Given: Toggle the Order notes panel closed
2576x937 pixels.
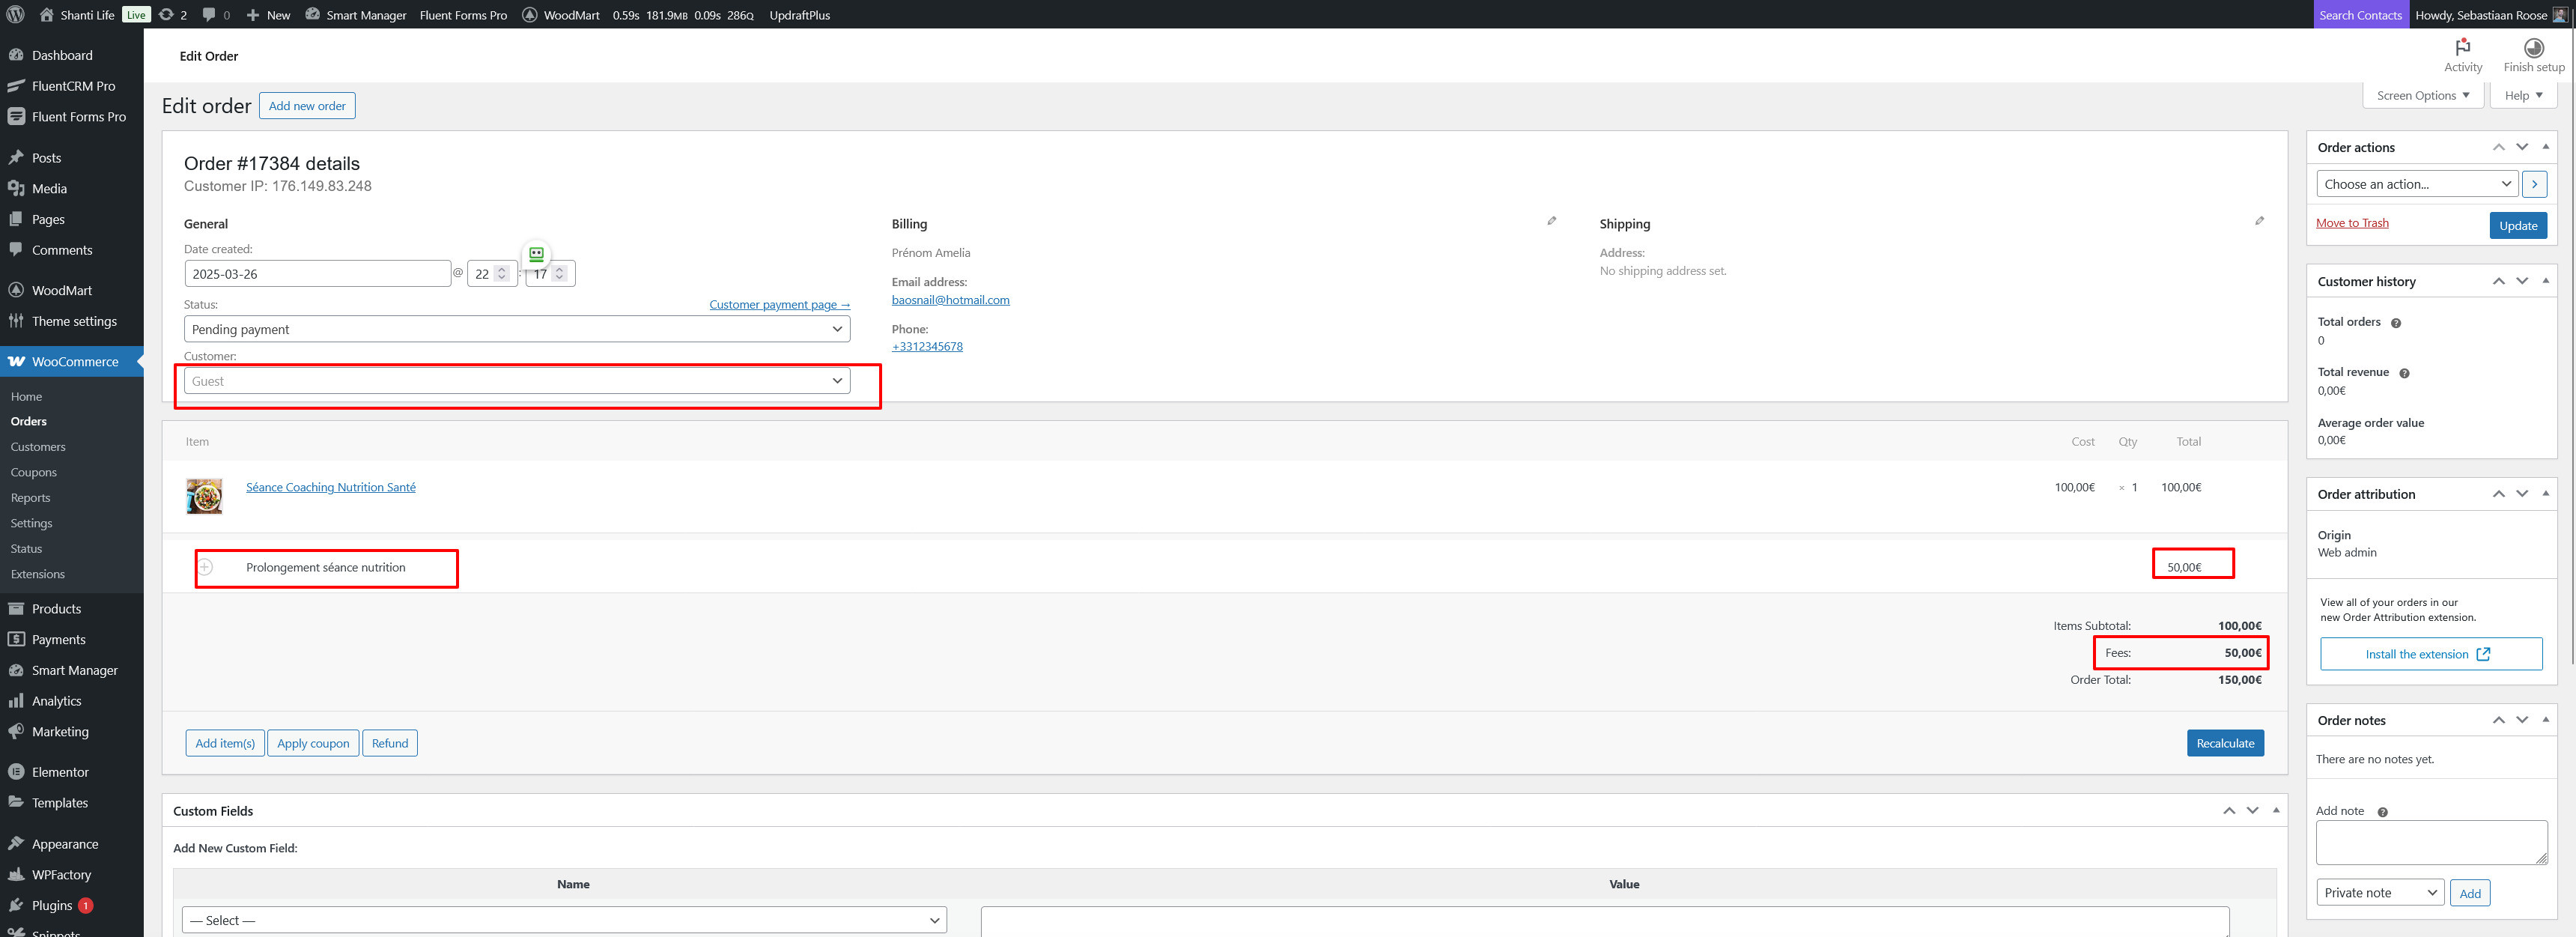Looking at the screenshot, I should click(2545, 720).
